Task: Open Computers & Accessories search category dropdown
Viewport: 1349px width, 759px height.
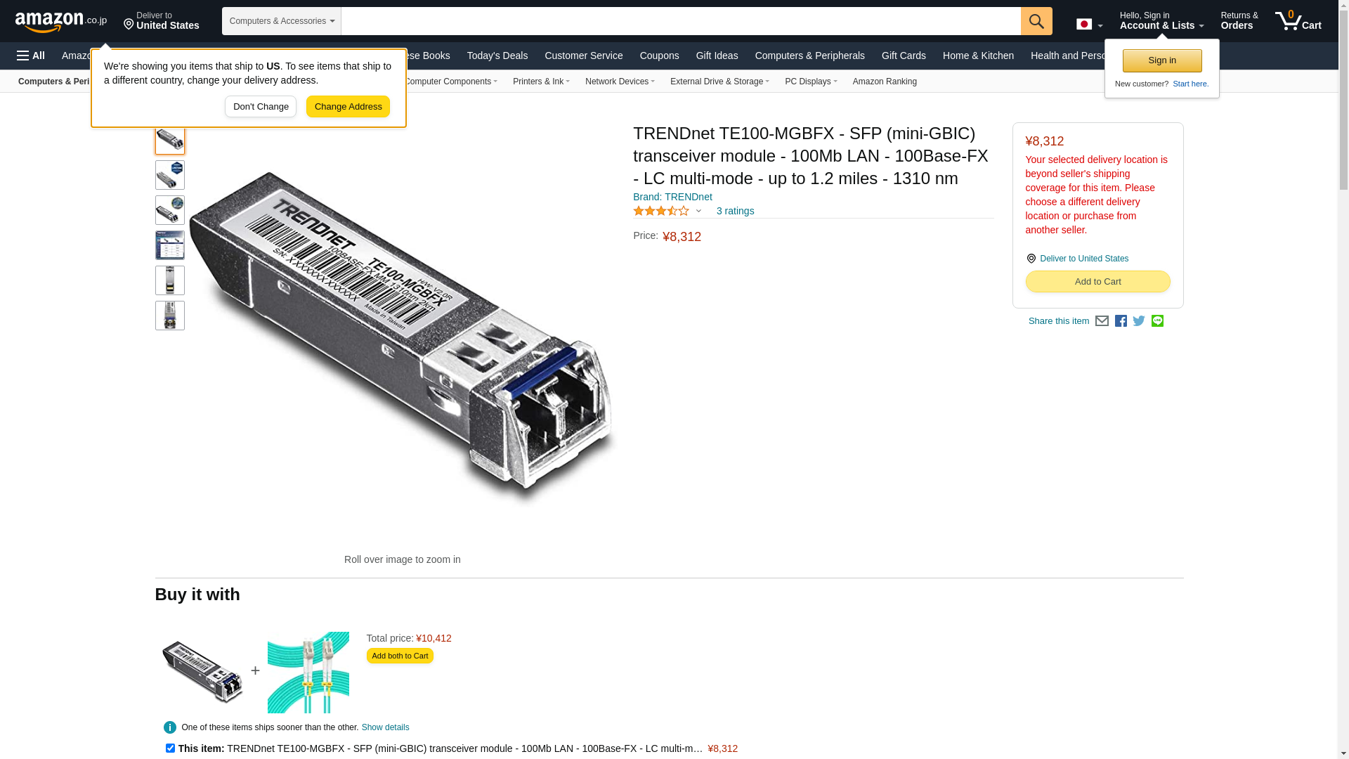Action: [282, 21]
